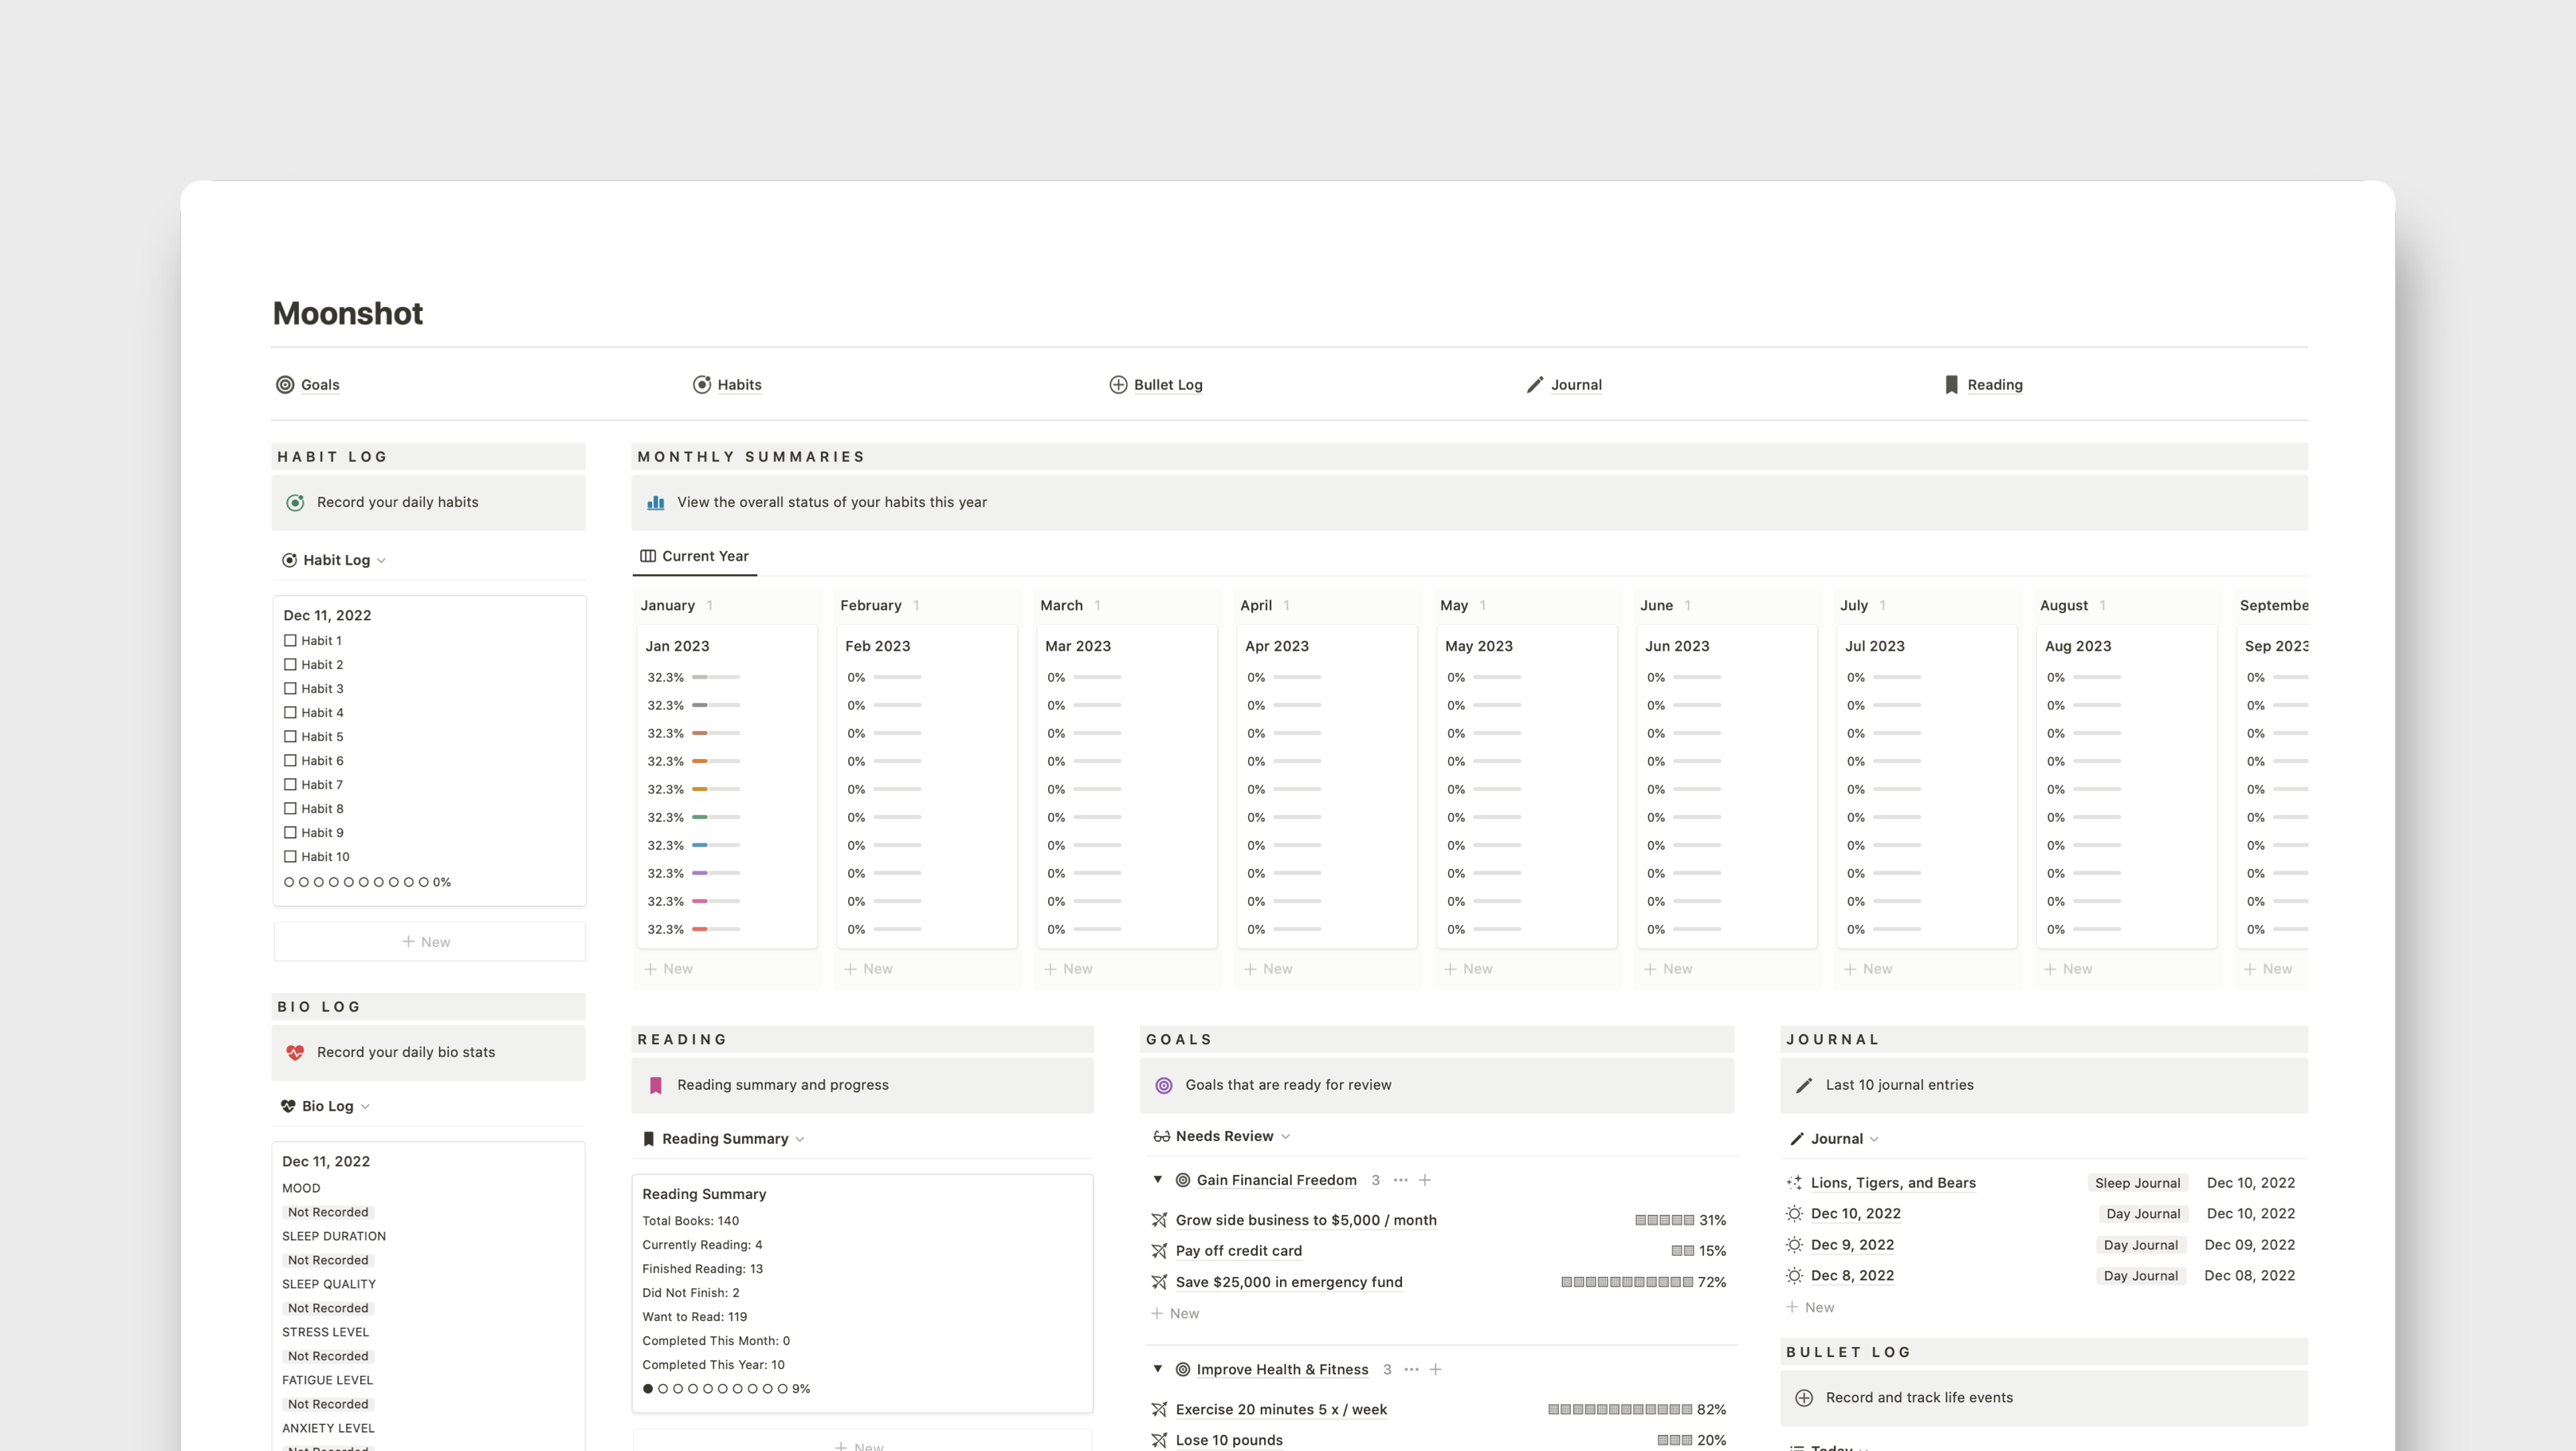
Task: Check the Habit 10 checkbox
Action: (x=290, y=857)
